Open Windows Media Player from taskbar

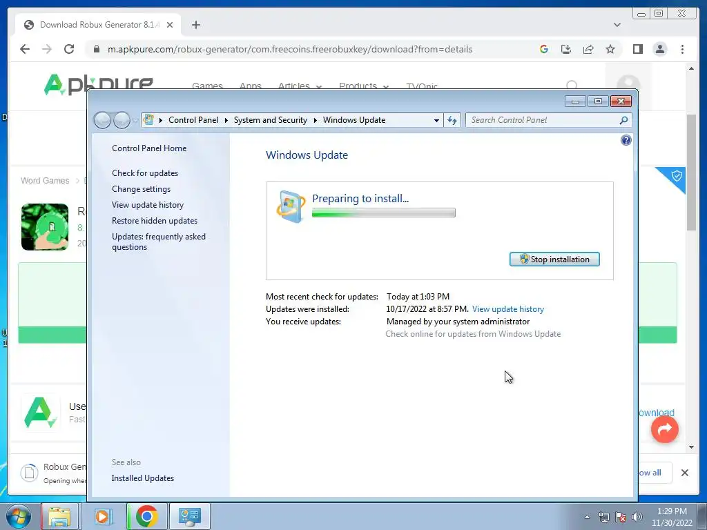point(102,516)
